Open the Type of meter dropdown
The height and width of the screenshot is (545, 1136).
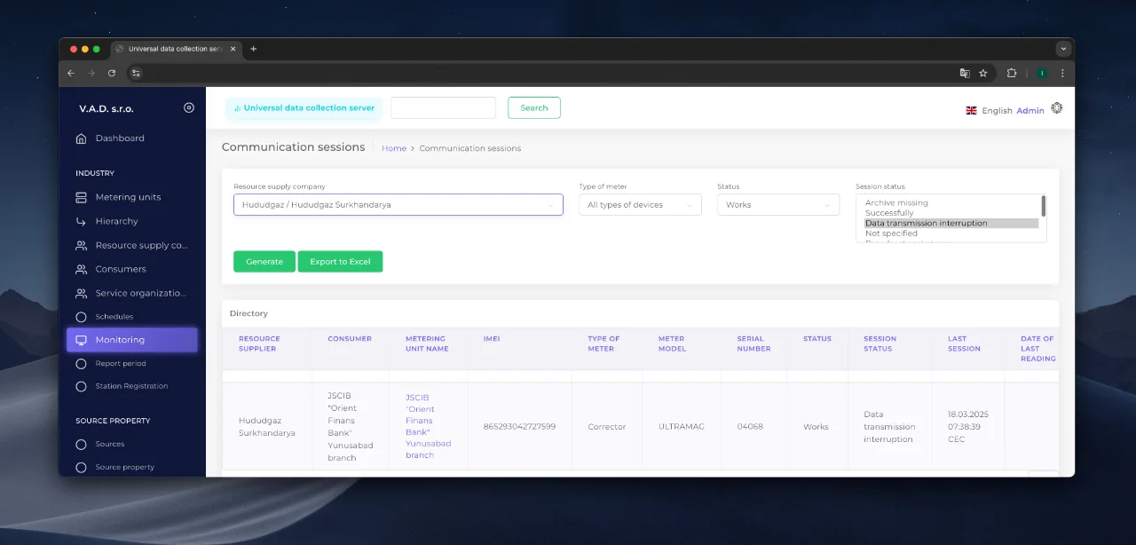point(640,205)
